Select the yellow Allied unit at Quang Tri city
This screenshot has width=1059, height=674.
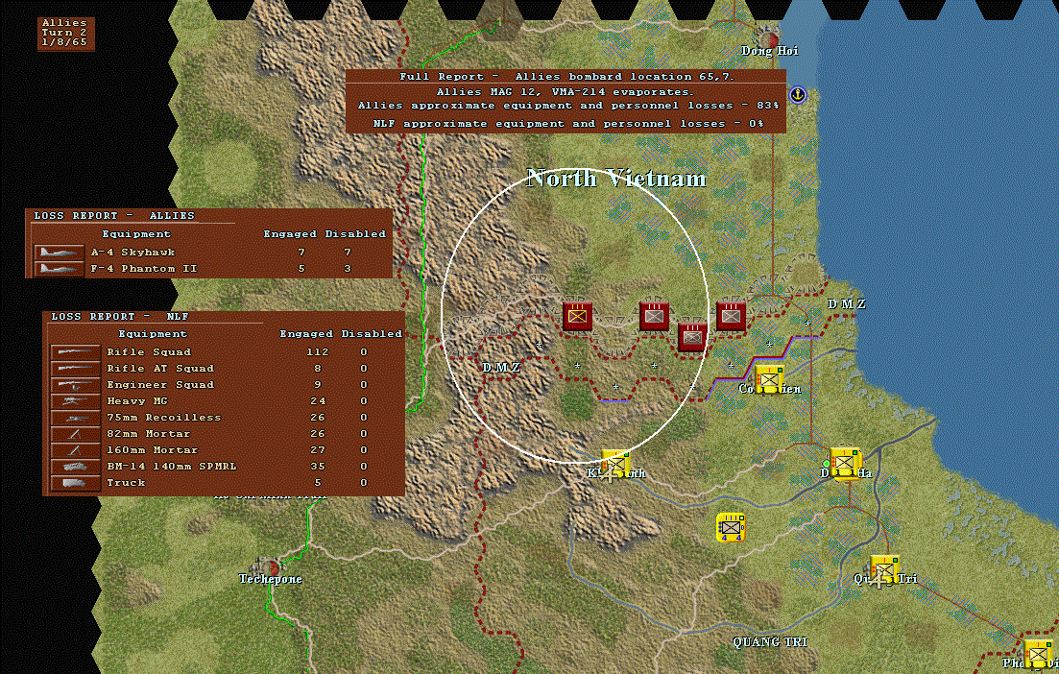click(885, 570)
